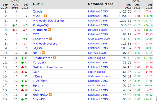Click Search engine in the Splunk row
The height and width of the screenshot is (101, 157).
[x=97, y=86]
